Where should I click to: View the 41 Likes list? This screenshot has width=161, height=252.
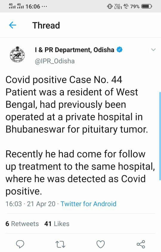tap(57, 224)
